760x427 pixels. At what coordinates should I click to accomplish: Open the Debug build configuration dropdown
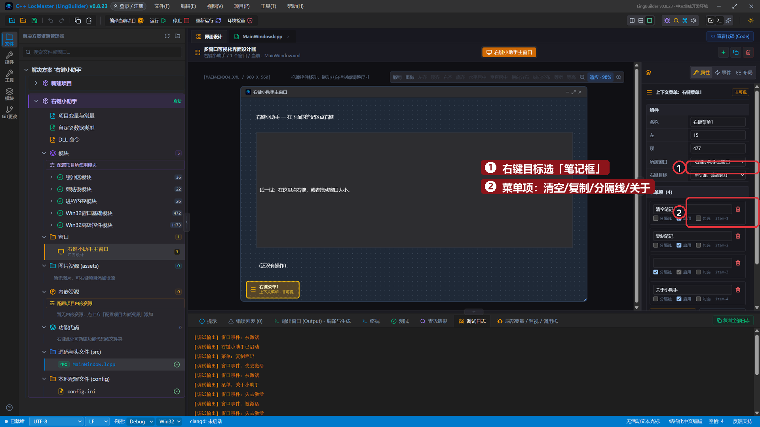141,421
